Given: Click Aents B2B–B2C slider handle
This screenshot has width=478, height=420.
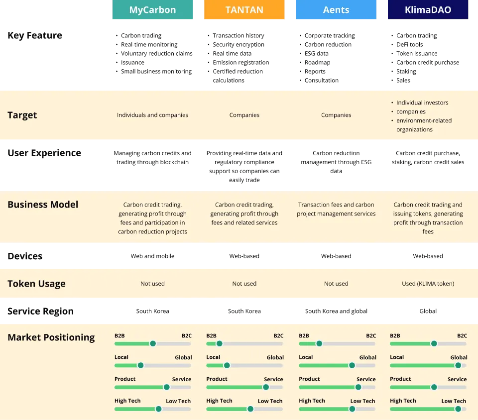Looking at the screenshot, I should tap(319, 343).
